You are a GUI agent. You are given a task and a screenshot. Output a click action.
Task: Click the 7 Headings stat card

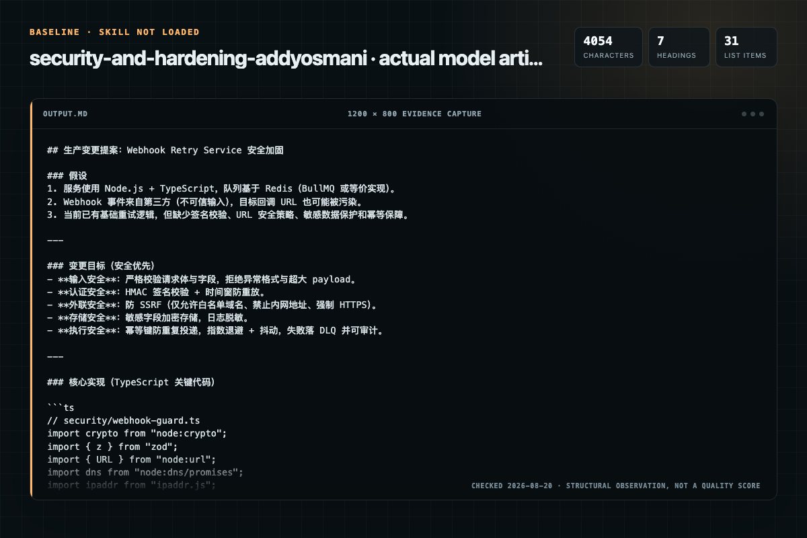pos(679,47)
